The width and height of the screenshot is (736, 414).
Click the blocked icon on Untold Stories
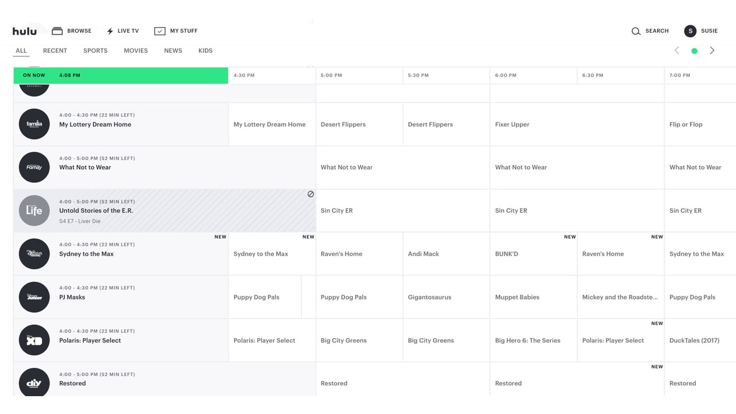tap(310, 194)
